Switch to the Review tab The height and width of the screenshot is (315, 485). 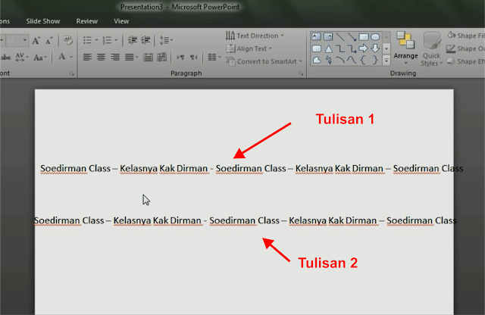(x=87, y=21)
